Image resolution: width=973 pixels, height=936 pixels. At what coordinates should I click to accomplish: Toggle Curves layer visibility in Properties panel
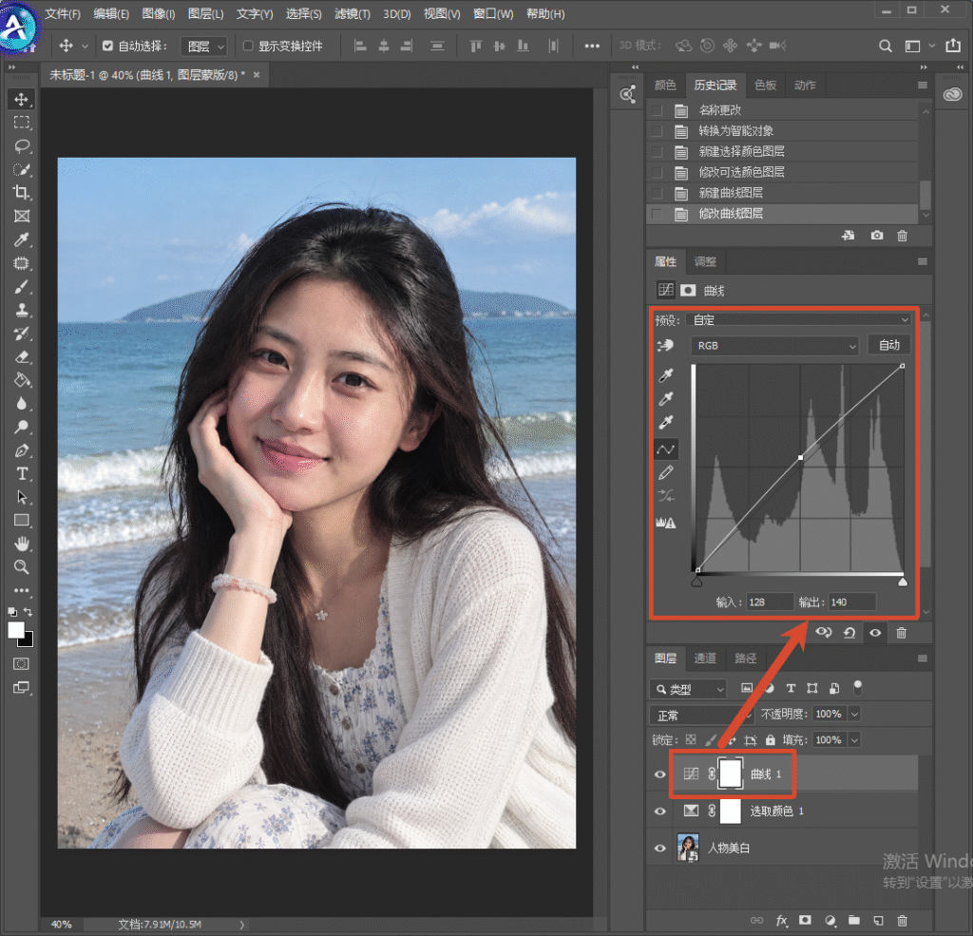[875, 633]
